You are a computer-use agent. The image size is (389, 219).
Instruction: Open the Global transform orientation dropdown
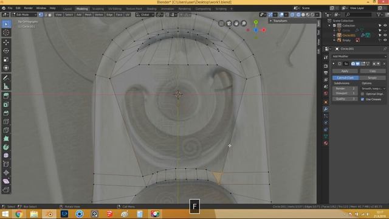[x=145, y=15]
